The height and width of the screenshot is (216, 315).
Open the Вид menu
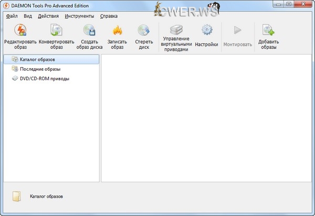28,16
